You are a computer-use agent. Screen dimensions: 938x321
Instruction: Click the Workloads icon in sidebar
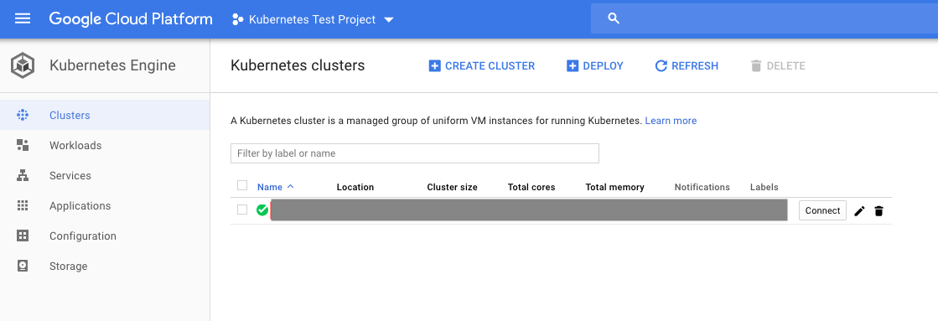pyautogui.click(x=23, y=145)
